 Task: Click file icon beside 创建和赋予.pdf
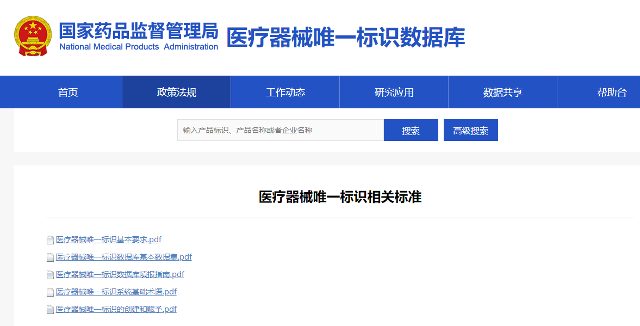coord(50,310)
